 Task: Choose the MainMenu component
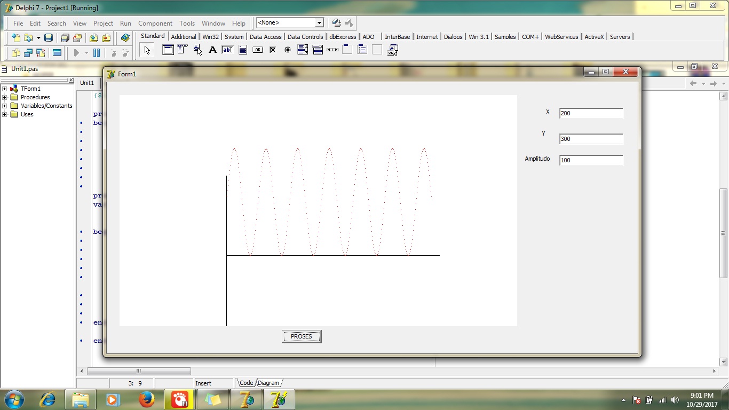click(x=182, y=50)
